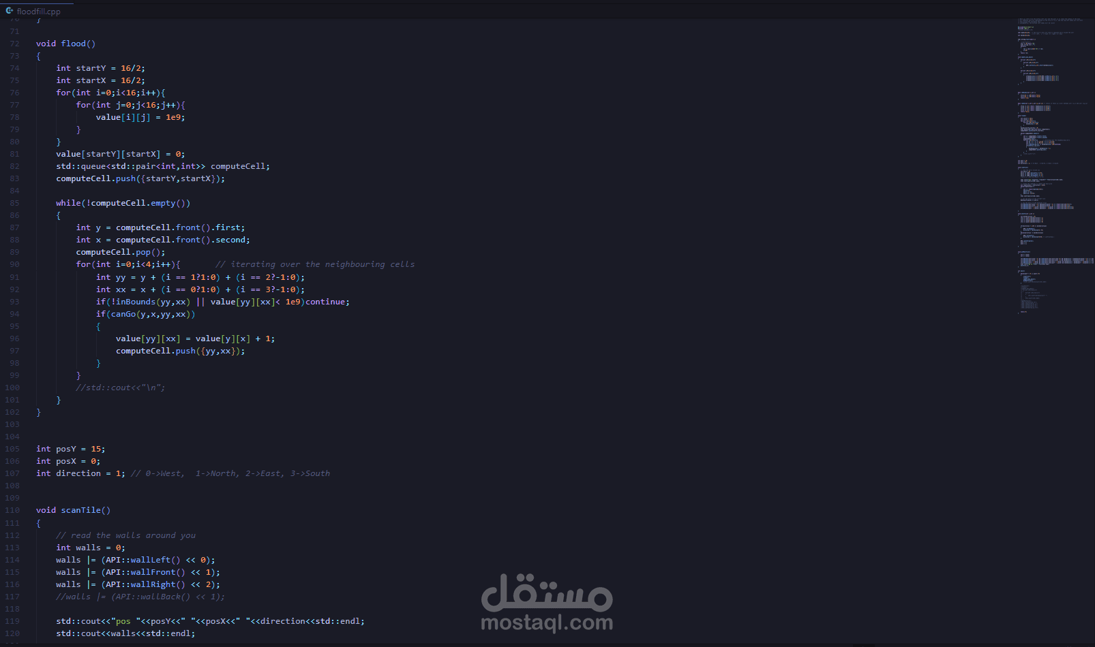Click the 'int posX = 0;' line
The width and height of the screenshot is (1095, 647).
click(x=68, y=461)
